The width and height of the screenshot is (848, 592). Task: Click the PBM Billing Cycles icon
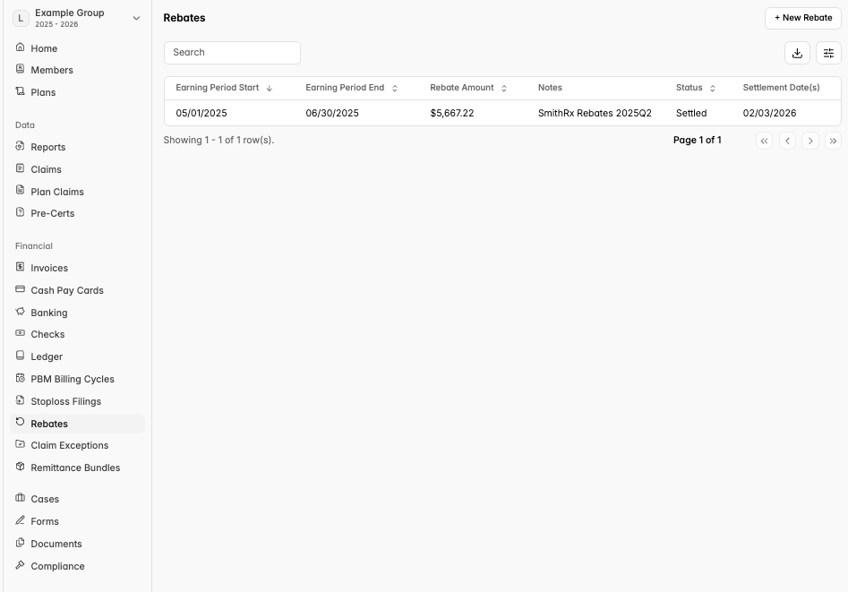(x=20, y=378)
